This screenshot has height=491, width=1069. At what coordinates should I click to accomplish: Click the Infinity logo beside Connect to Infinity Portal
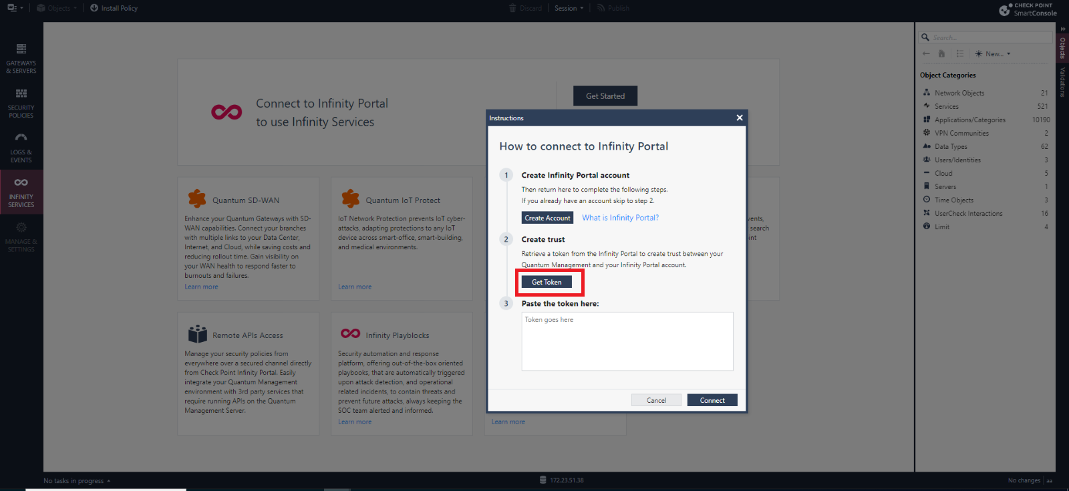226,112
